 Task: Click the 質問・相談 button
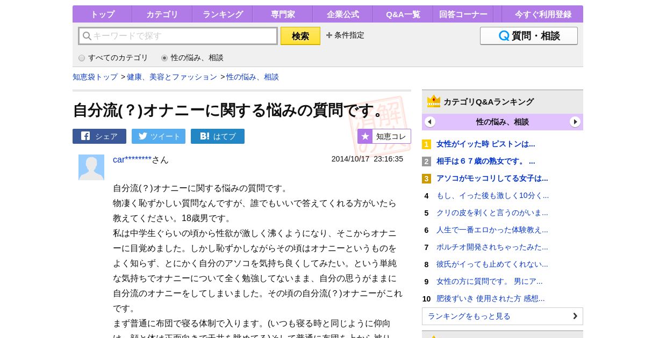tap(528, 36)
